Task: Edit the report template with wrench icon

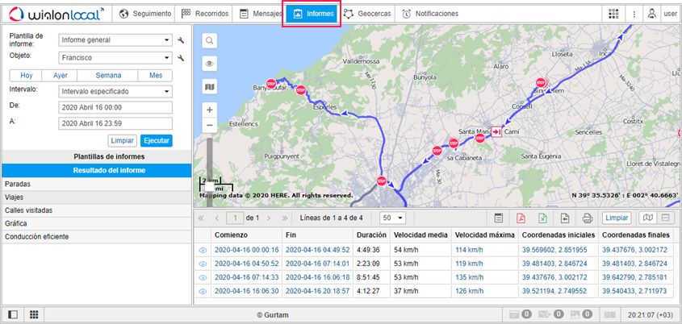Action: (x=182, y=39)
